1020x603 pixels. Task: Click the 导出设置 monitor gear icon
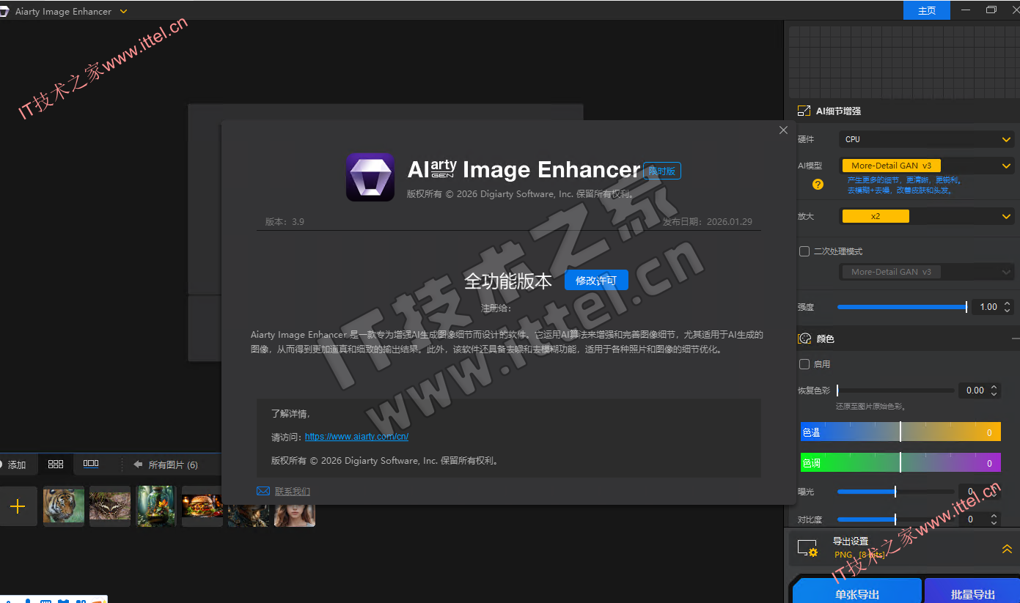click(x=807, y=549)
